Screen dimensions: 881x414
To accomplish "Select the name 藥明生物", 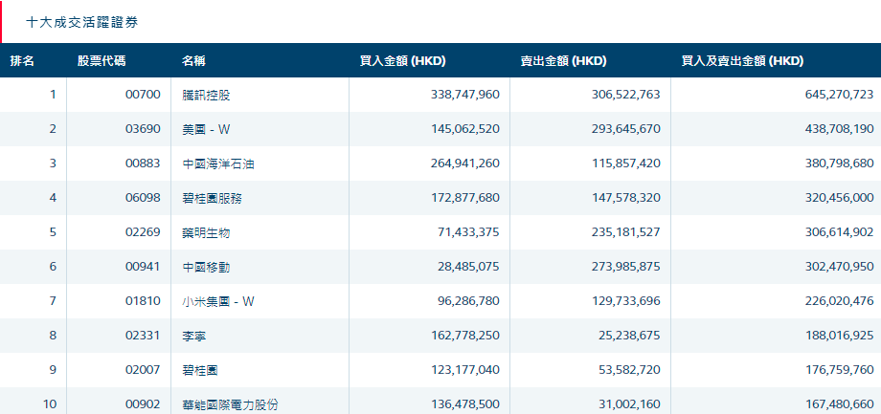I will [x=206, y=232].
